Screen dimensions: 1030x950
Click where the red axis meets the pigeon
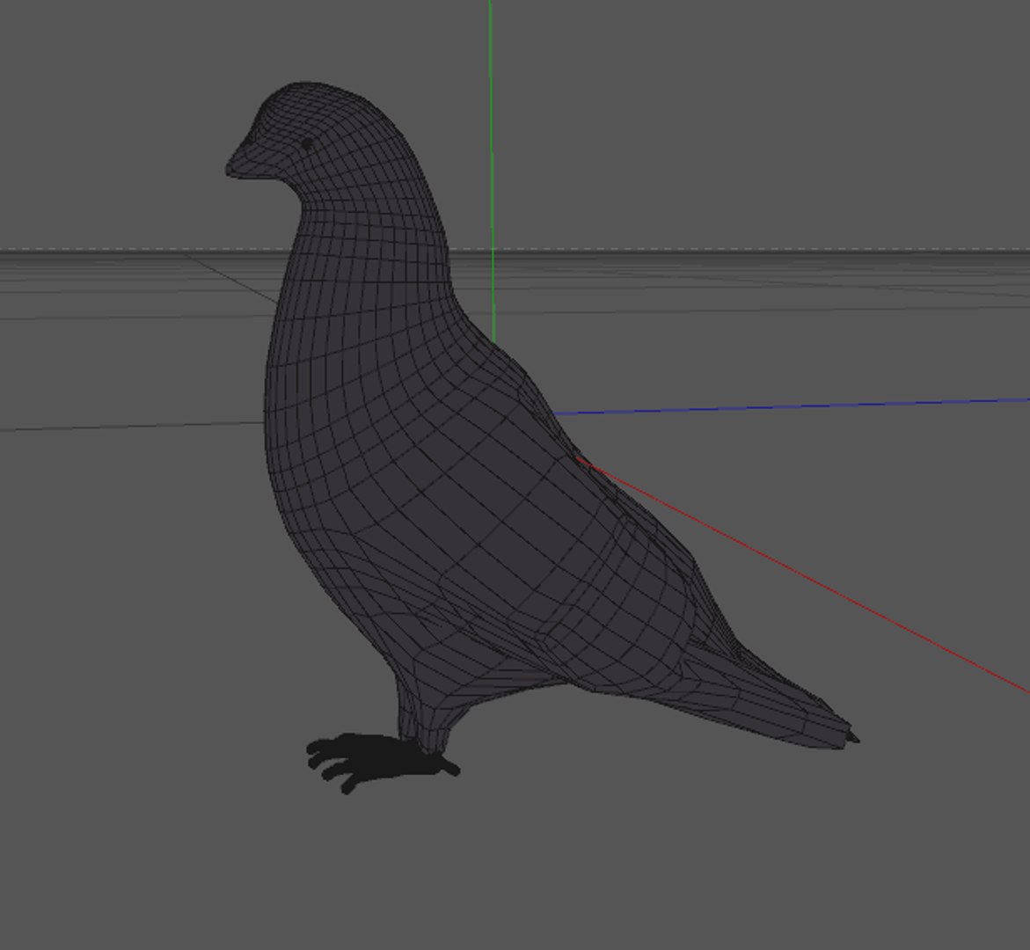click(x=578, y=458)
